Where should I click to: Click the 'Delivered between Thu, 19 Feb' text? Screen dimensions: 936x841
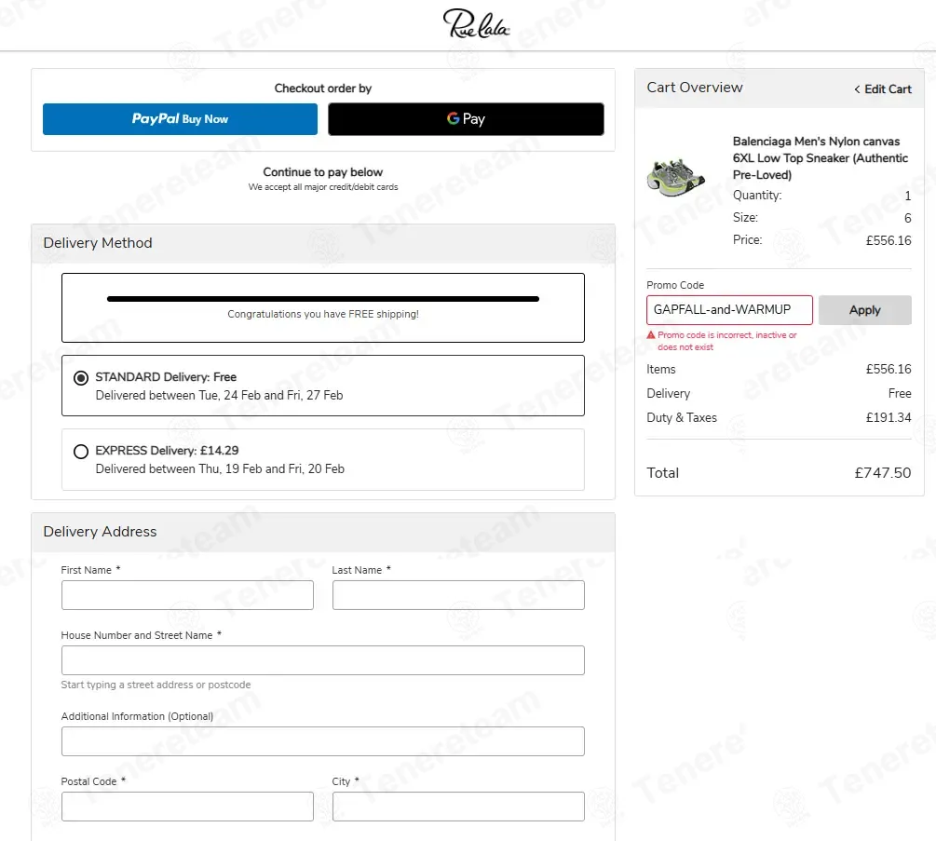click(220, 469)
